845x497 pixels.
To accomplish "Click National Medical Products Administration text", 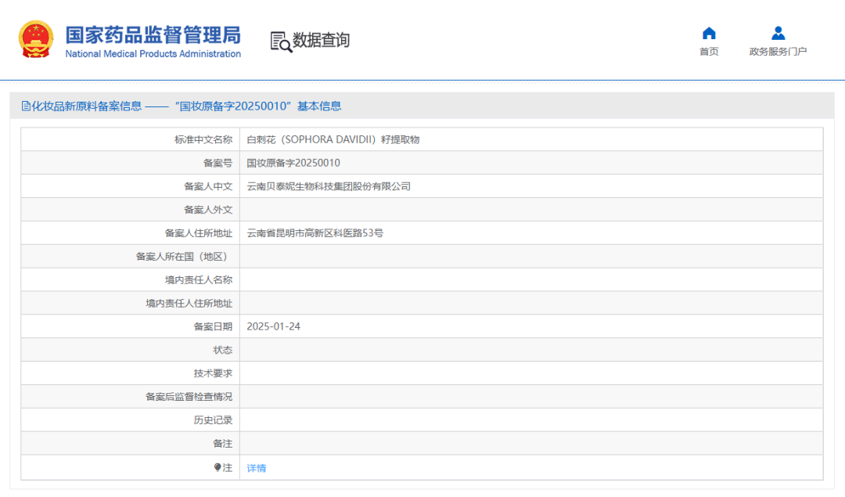I will 153,54.
